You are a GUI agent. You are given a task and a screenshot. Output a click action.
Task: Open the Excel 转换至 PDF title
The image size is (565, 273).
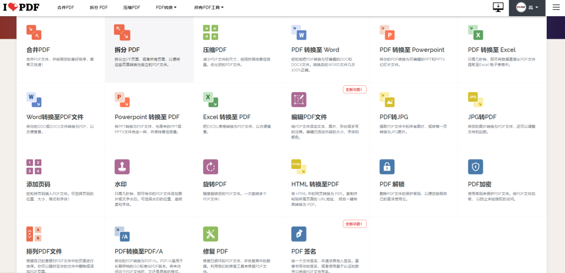[227, 117]
